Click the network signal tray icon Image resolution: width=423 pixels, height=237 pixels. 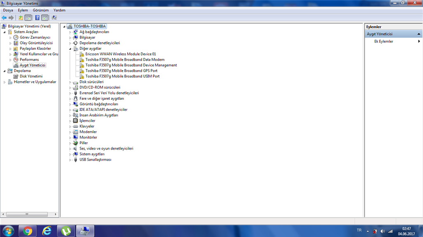[390, 231]
